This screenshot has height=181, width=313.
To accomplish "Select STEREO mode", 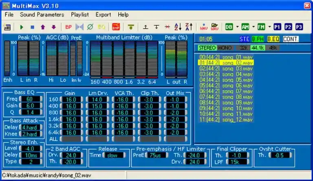I will click(x=207, y=48).
